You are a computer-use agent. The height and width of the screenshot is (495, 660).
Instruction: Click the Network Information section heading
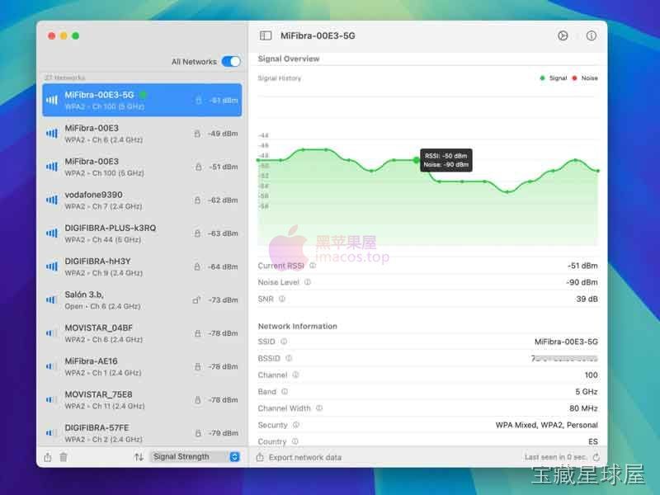[297, 326]
